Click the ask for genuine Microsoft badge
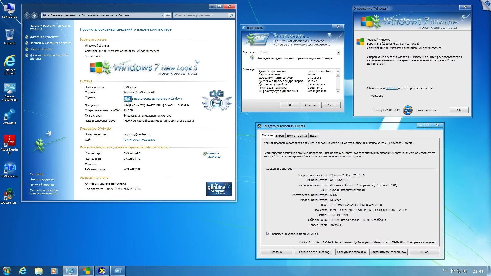The height and width of the screenshot is (276, 491). (219, 189)
